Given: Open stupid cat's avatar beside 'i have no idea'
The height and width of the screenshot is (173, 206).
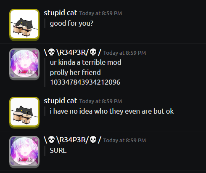Looking at the screenshot, I should pyautogui.click(x=24, y=112).
